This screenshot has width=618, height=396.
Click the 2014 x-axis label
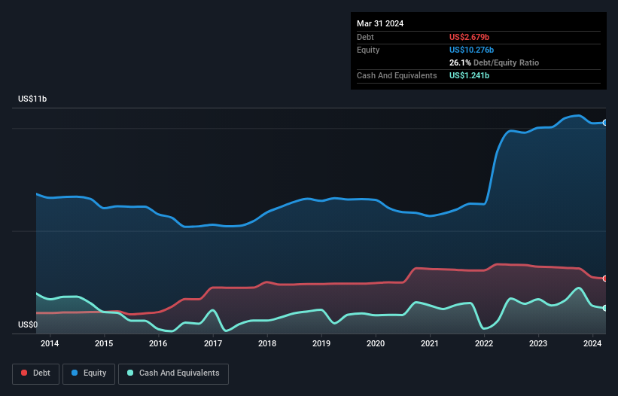click(x=50, y=343)
